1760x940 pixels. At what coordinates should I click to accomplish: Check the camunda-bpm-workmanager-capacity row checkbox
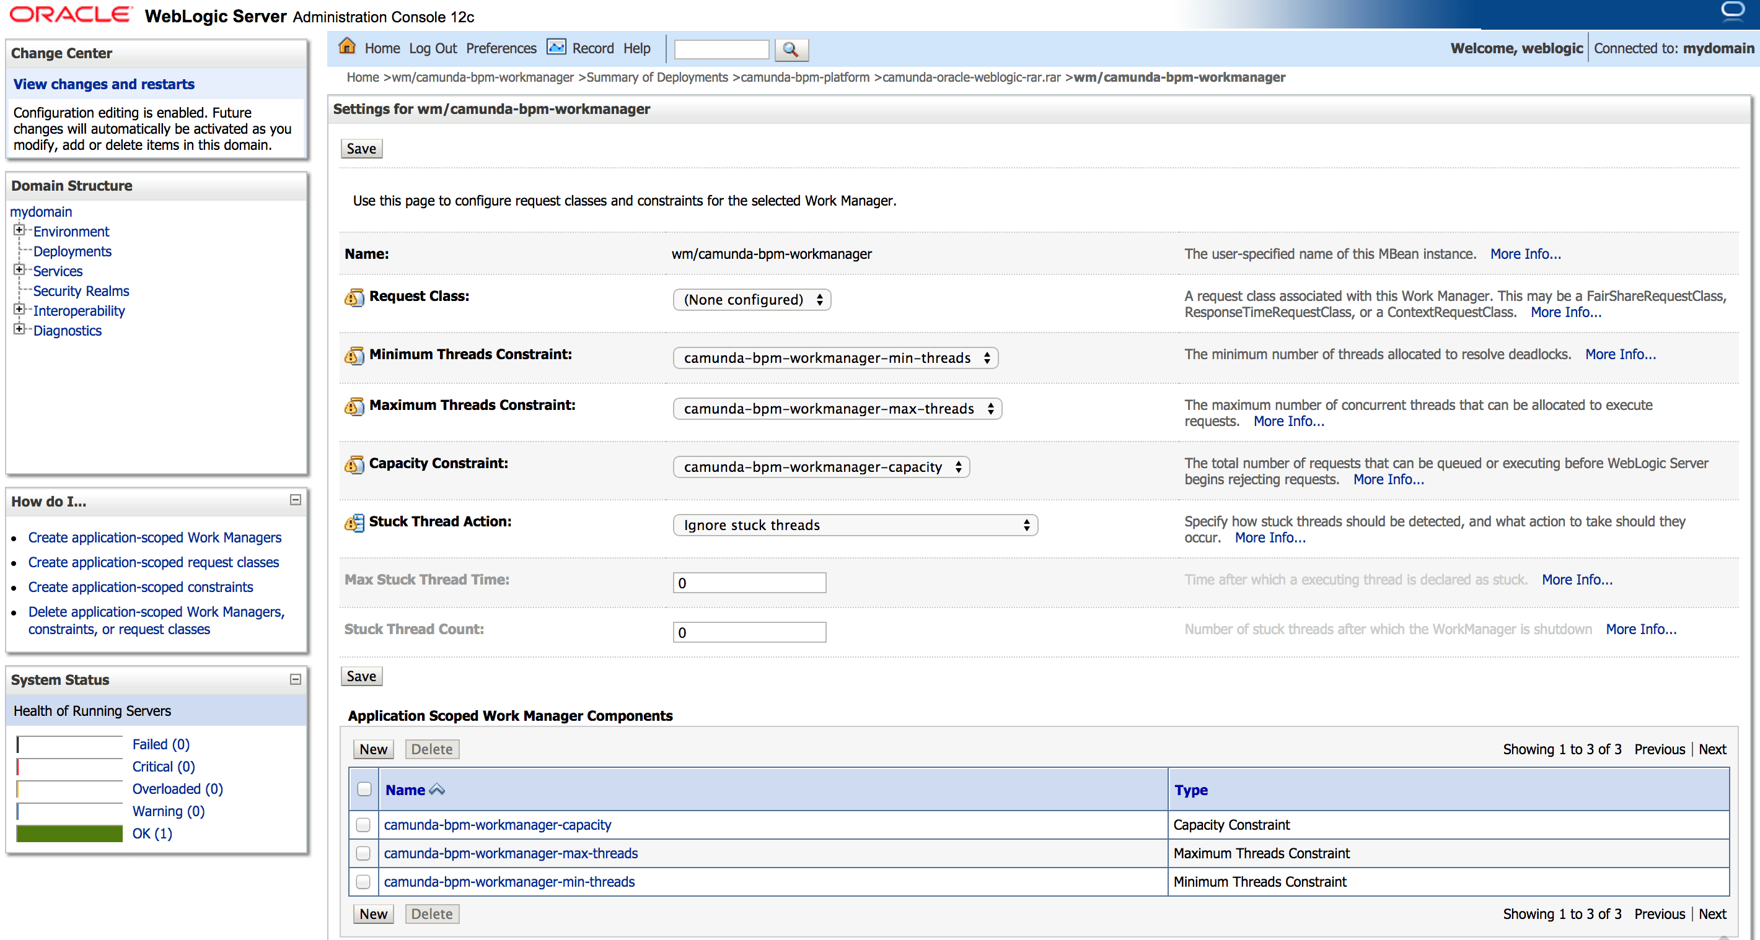point(364,825)
